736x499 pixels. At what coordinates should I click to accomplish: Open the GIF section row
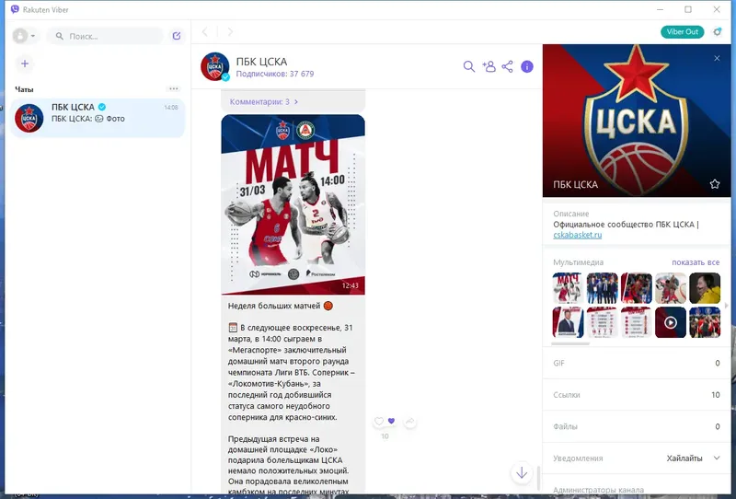click(637, 363)
